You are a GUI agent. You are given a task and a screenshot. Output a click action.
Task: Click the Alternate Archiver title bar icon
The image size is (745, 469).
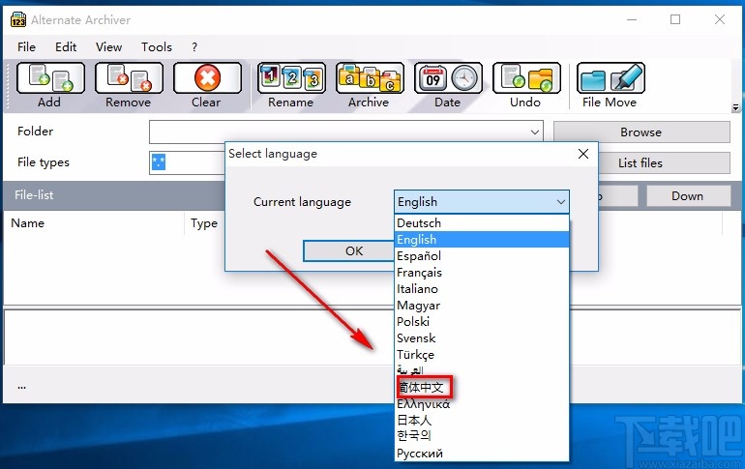[x=18, y=20]
